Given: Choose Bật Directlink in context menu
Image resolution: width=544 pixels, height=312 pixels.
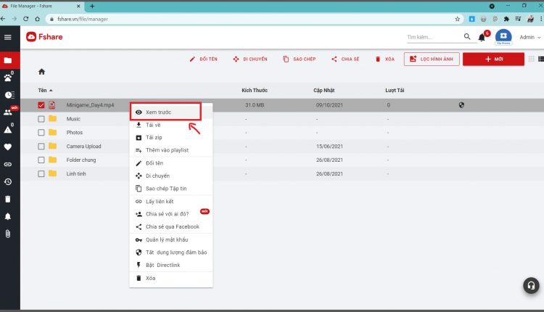Looking at the screenshot, I should (170, 265).
